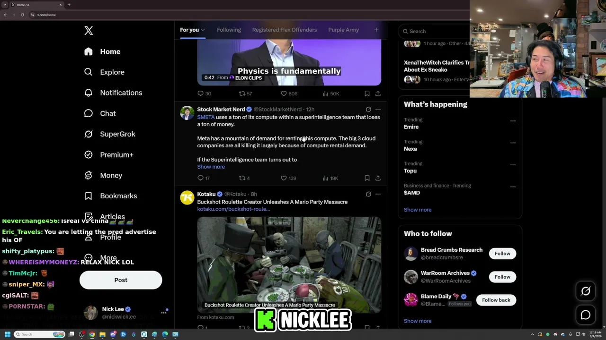Reply to the Elon Clips video post
Image resolution: width=606 pixels, height=340 pixels.
pos(201,93)
